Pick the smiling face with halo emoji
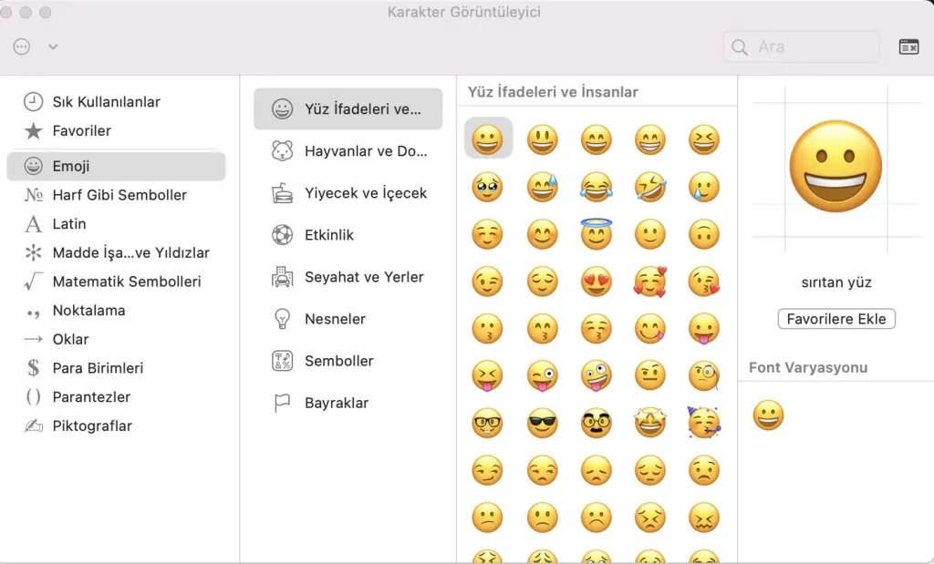Image resolution: width=934 pixels, height=564 pixels. [x=597, y=233]
